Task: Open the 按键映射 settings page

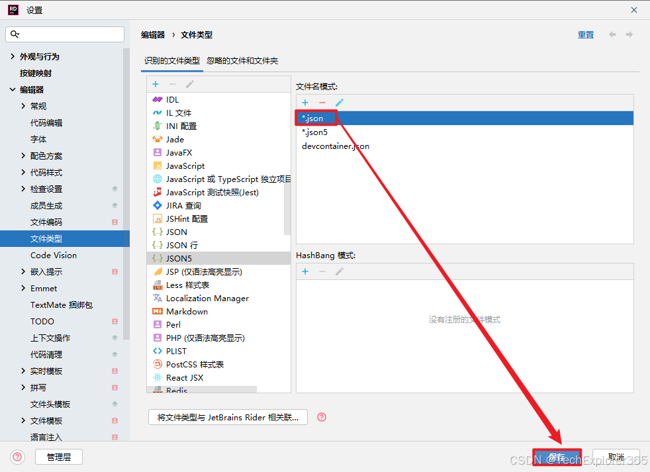Action: 36,73
